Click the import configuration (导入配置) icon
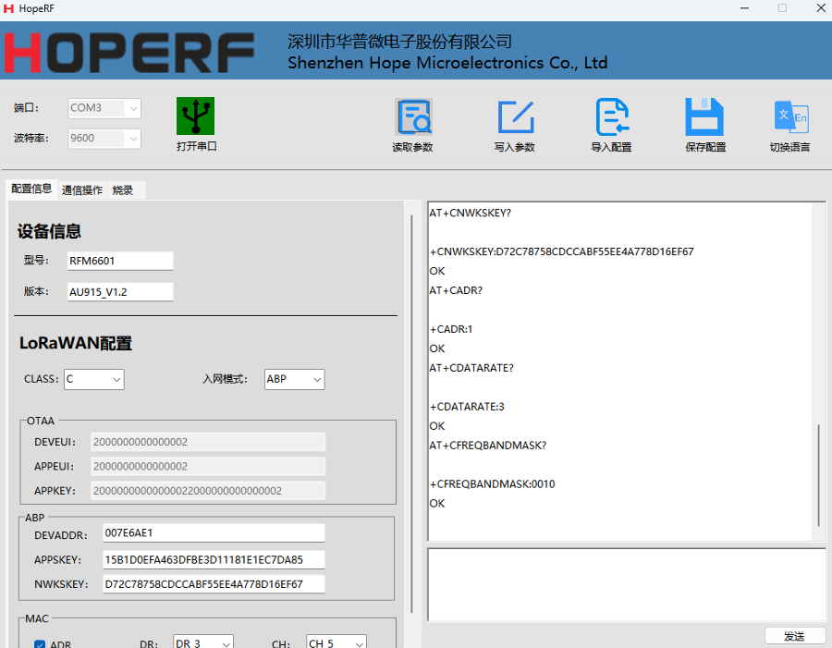 pyautogui.click(x=612, y=116)
